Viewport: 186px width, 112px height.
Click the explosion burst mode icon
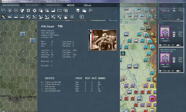point(65,17)
